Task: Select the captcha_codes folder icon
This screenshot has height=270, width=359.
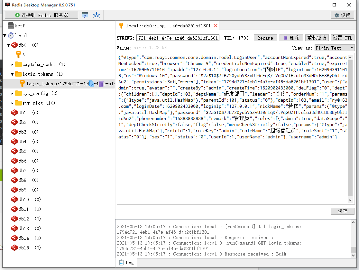Action: tap(18, 64)
